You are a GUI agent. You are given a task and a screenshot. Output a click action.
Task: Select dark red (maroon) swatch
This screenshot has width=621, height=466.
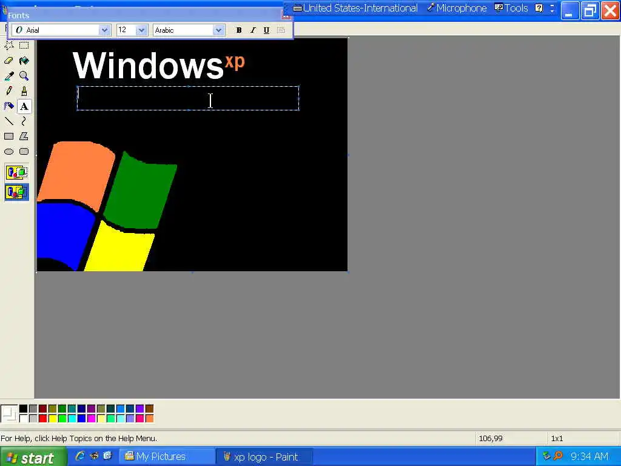[x=43, y=408]
